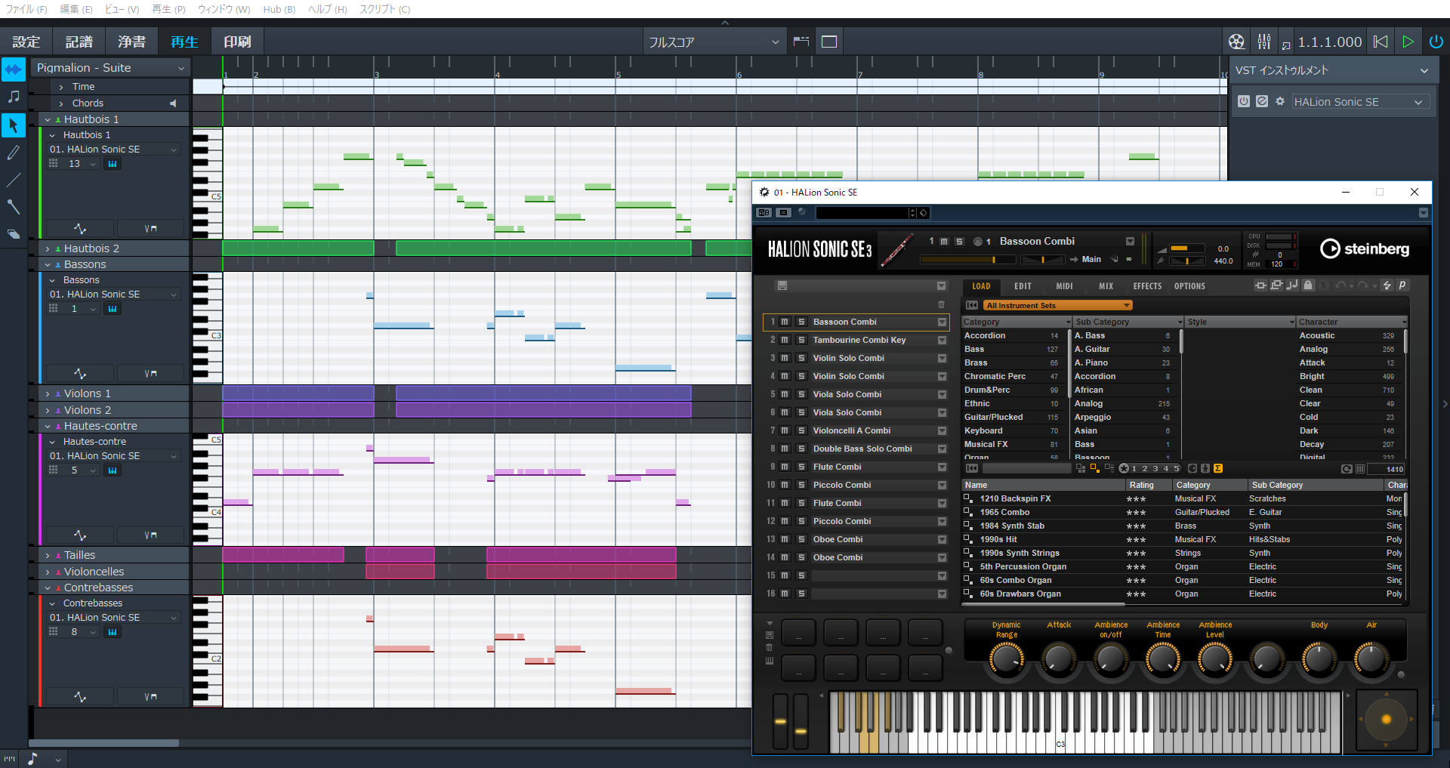Open the MIDI tab in HALion Sonic

coord(1064,286)
